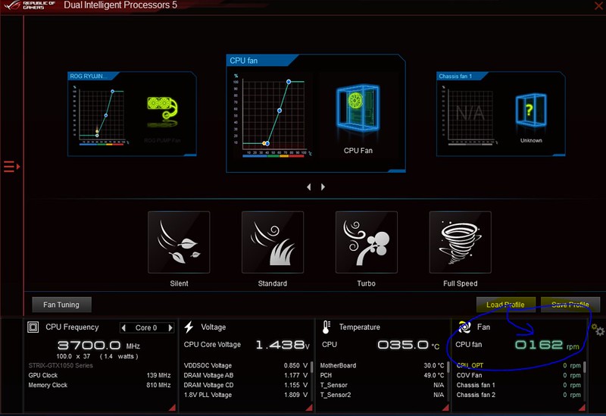The height and width of the screenshot is (416, 606).
Task: Expand the left sidebar menu
Action: [x=11, y=167]
